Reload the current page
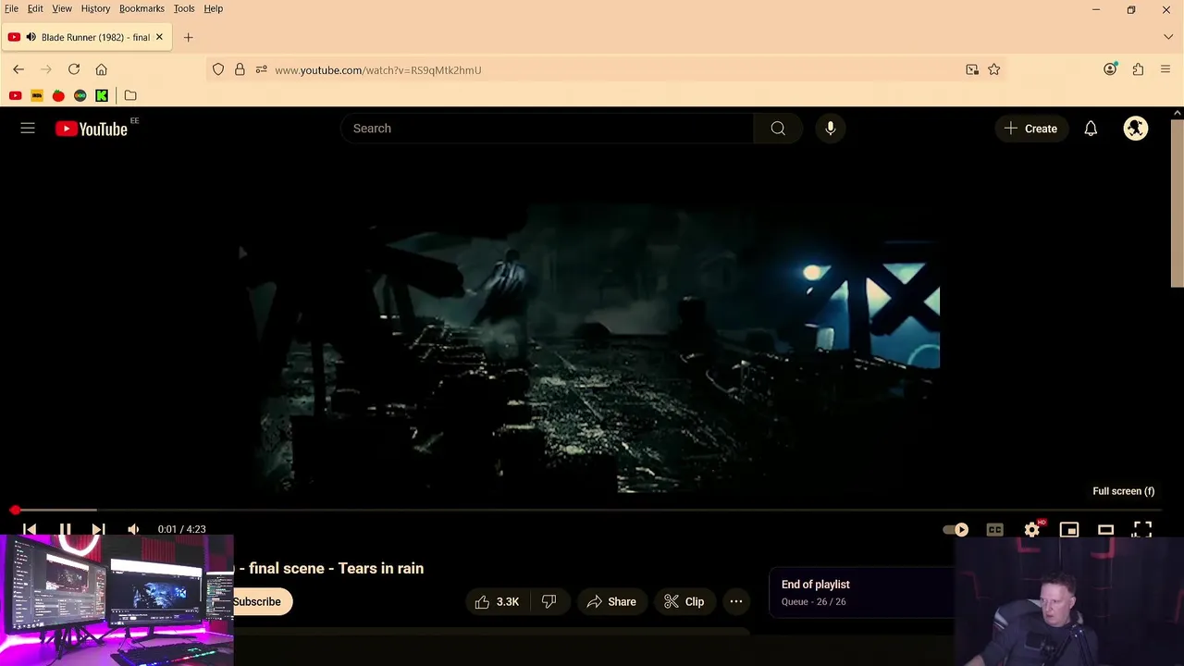 [x=74, y=69]
